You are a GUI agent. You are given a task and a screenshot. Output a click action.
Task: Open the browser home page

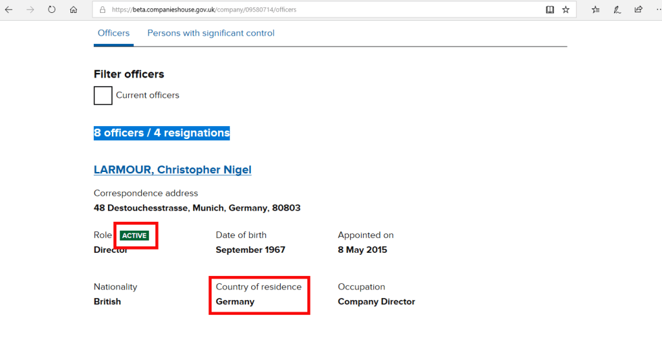click(73, 10)
